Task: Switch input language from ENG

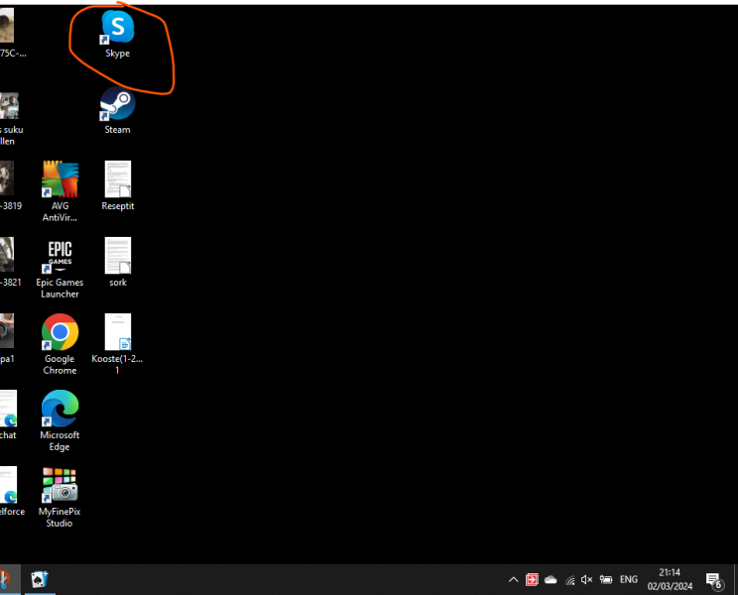Action: (629, 579)
